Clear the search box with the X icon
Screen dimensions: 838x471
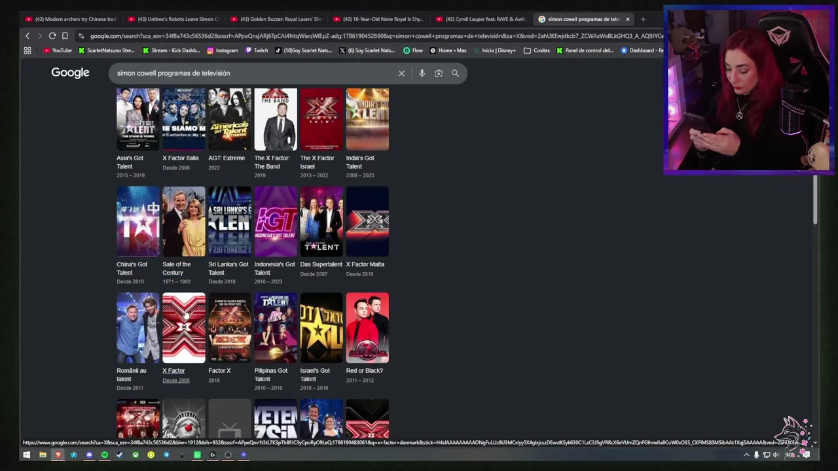(401, 73)
